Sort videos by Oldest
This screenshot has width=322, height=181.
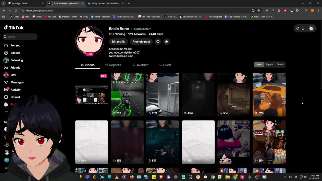(280, 65)
